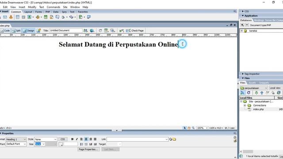Viewport: 283px width, 159px height.
Task: Open perpustakaan site dropdown in Files
Action: (x=254, y=88)
